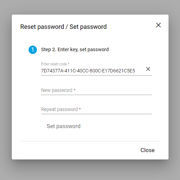Viewport: 180px width, 180px height.
Task: Click the Set password button
Action: point(63,126)
